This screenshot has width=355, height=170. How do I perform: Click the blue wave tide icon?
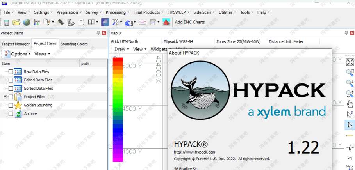click(129, 22)
